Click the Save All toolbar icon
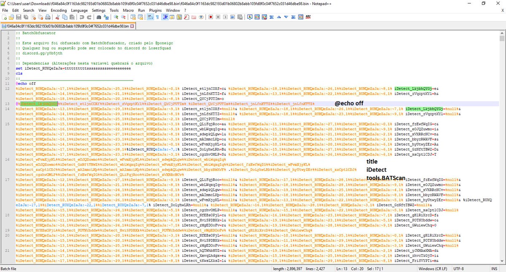Image resolution: width=506 pixels, height=272 pixels. pyautogui.click(x=26, y=17)
